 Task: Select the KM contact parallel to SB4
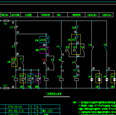[83, 50]
